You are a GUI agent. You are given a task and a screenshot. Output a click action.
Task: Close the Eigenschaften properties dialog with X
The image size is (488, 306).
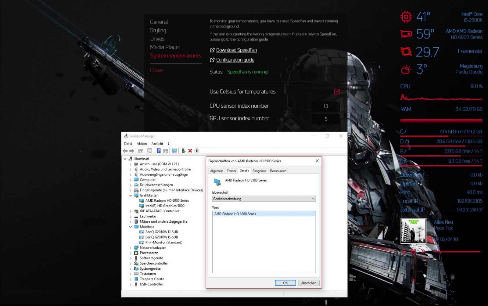[x=317, y=161]
